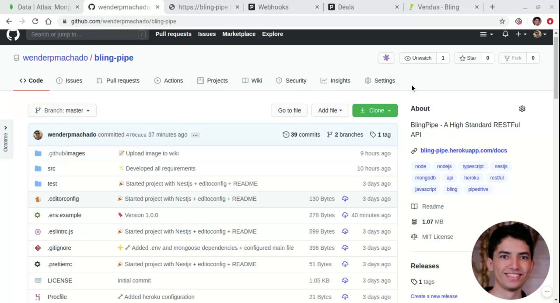Viewport: 560px width, 303px height.
Task: Open Marketplace in the top navigation
Action: pos(239,34)
